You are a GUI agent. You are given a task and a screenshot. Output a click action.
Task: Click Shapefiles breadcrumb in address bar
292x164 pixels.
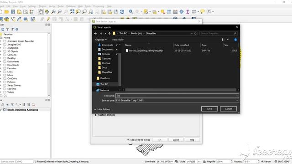click(x=151, y=33)
